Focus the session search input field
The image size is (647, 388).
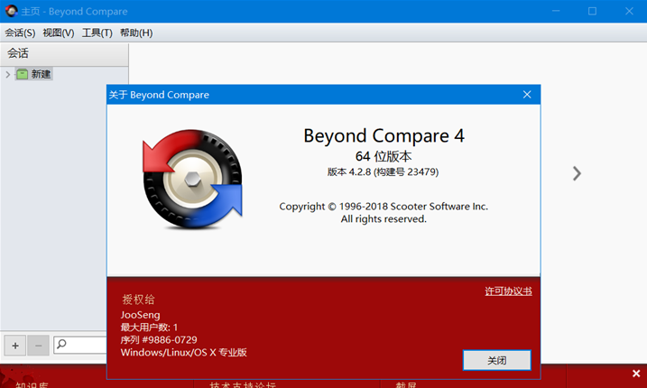tap(80, 345)
